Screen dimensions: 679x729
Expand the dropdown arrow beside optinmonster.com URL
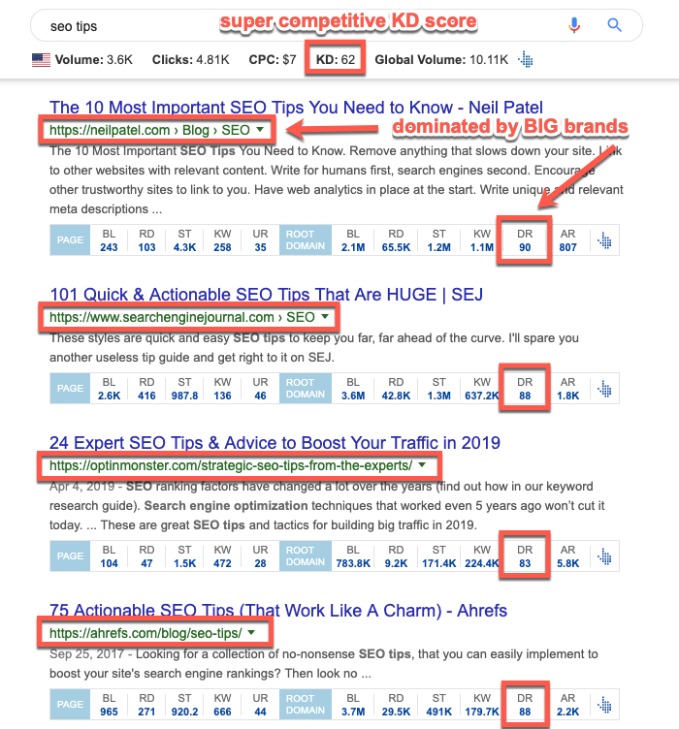point(422,465)
